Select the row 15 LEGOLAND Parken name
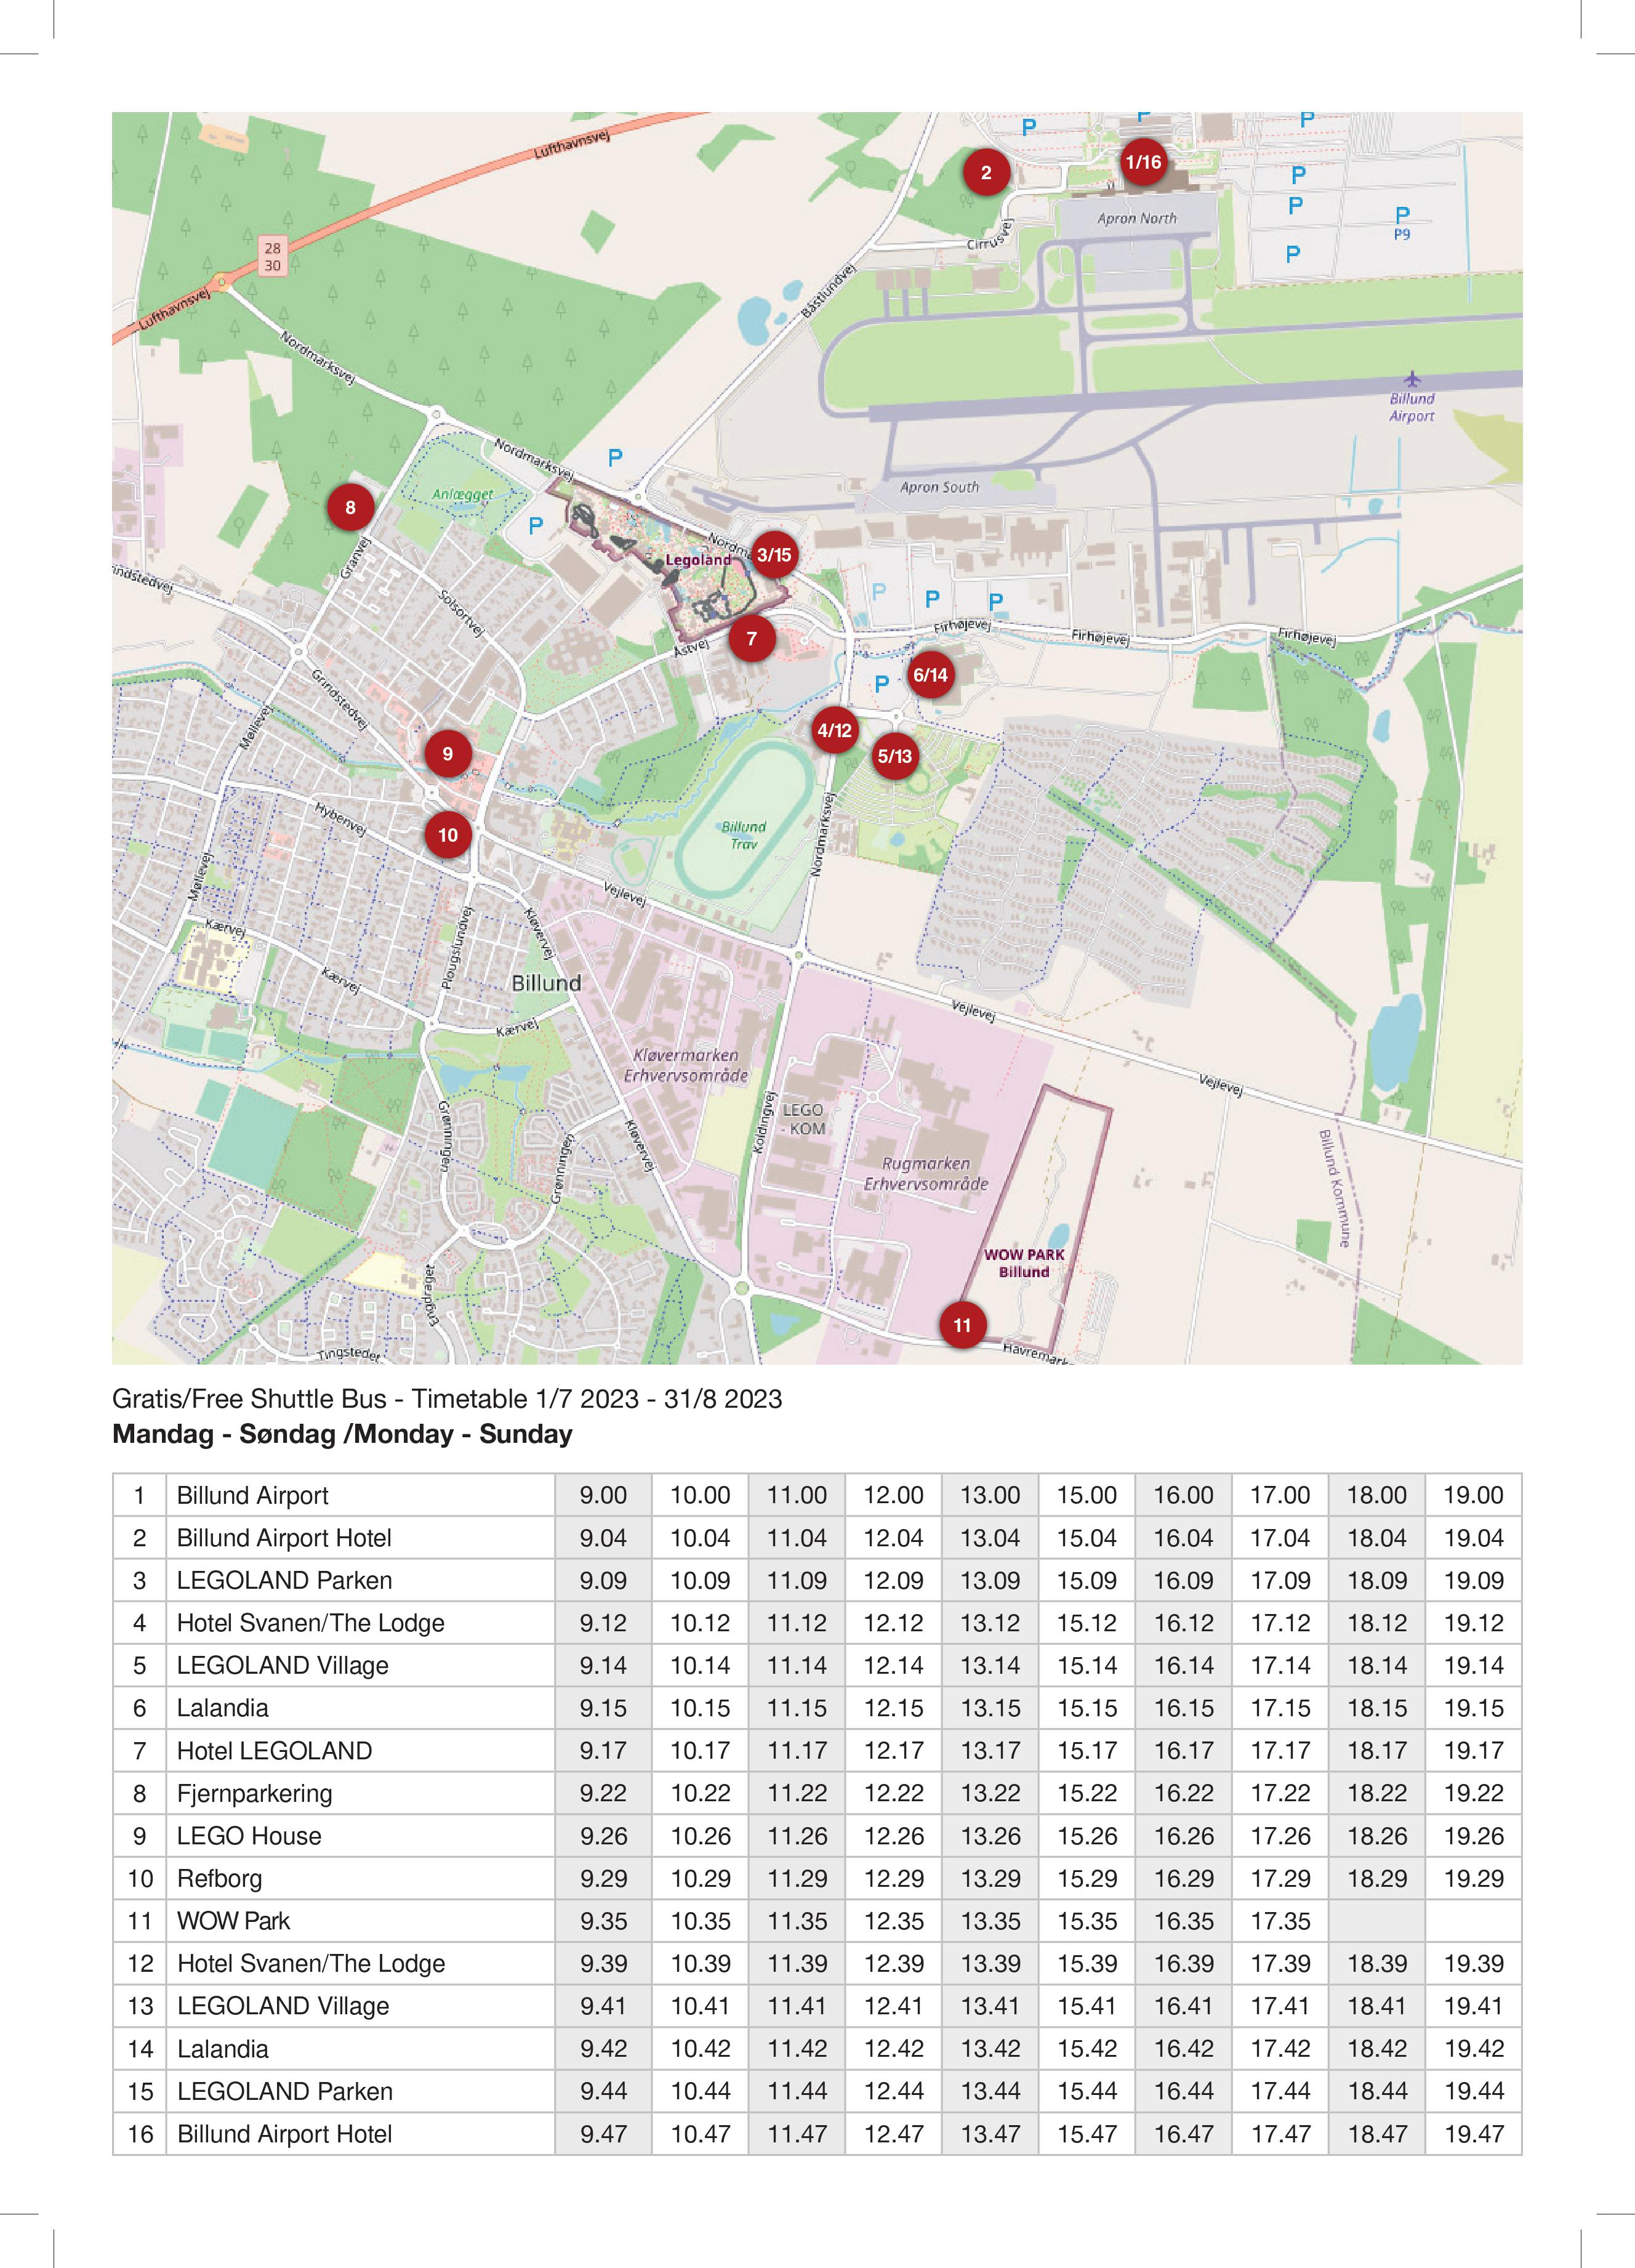This screenshot has height=2268, width=1635. [285, 2091]
